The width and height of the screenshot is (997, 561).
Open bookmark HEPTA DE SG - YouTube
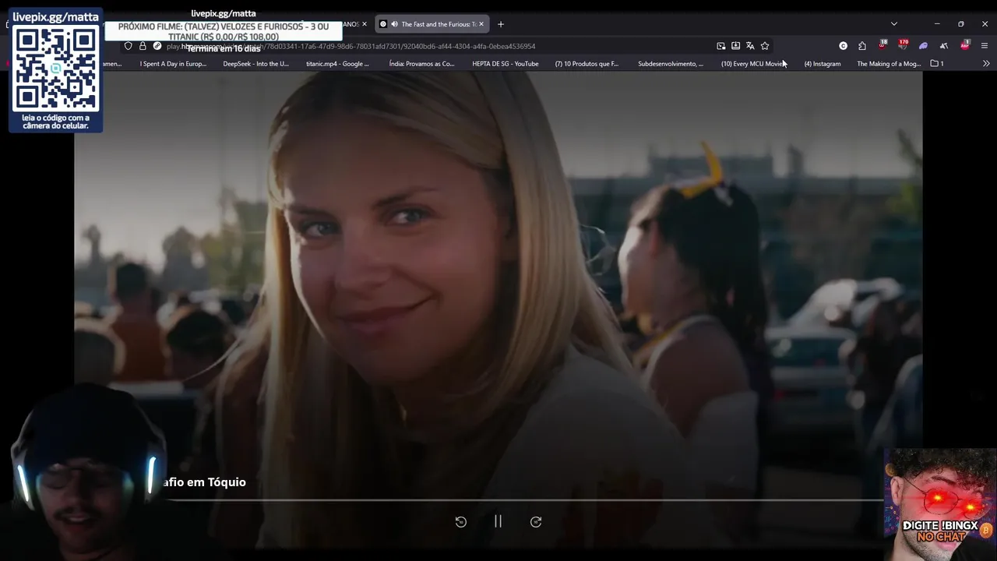tap(505, 64)
